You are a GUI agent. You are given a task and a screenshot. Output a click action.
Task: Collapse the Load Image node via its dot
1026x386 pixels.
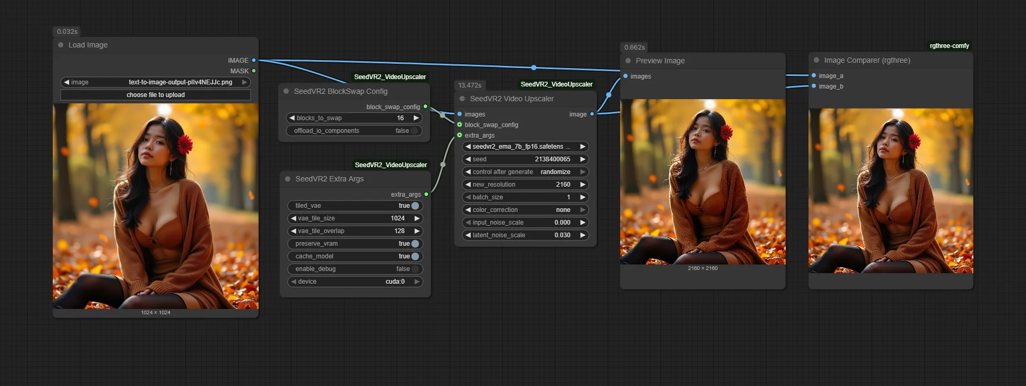pyautogui.click(x=61, y=45)
